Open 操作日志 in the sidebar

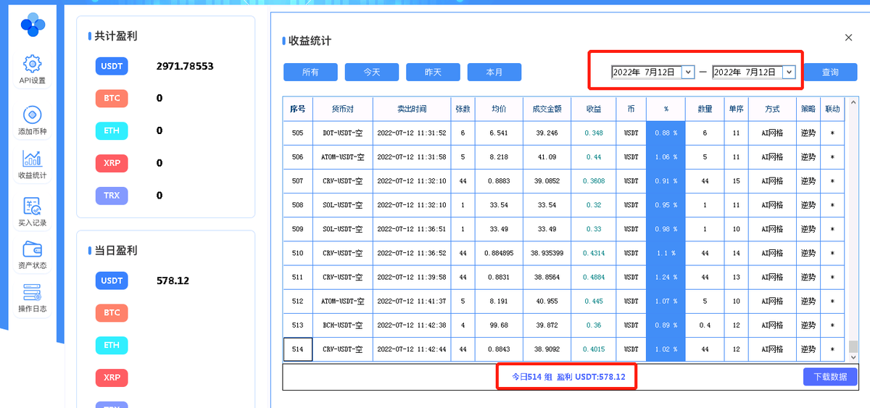pyautogui.click(x=32, y=298)
